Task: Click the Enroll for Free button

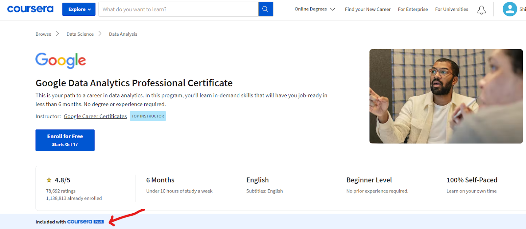Action: [x=65, y=140]
